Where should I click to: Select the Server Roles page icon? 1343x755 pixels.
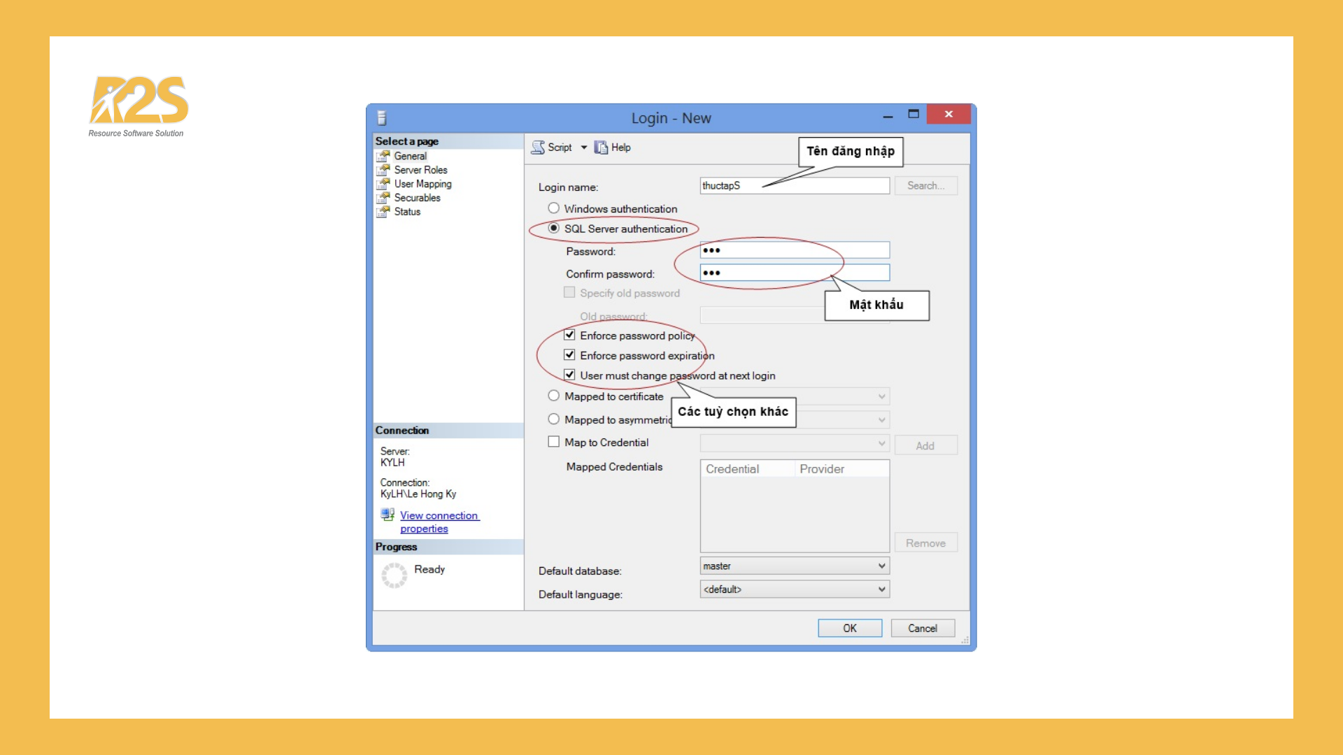(383, 170)
